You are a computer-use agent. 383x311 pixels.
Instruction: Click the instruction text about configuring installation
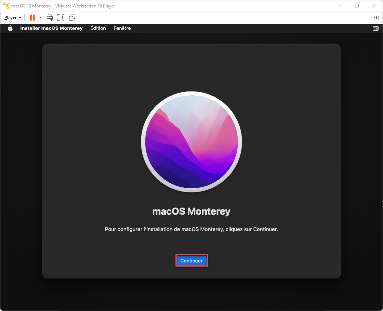[x=191, y=229]
